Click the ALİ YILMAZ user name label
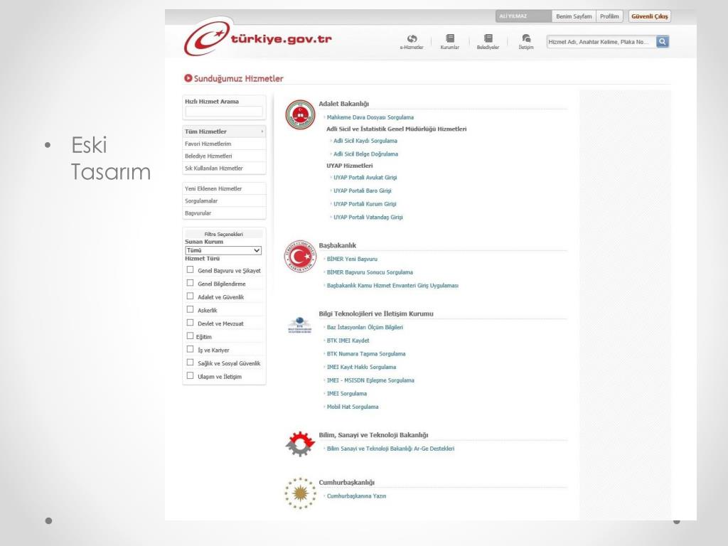The height and width of the screenshot is (546, 728). point(513,16)
